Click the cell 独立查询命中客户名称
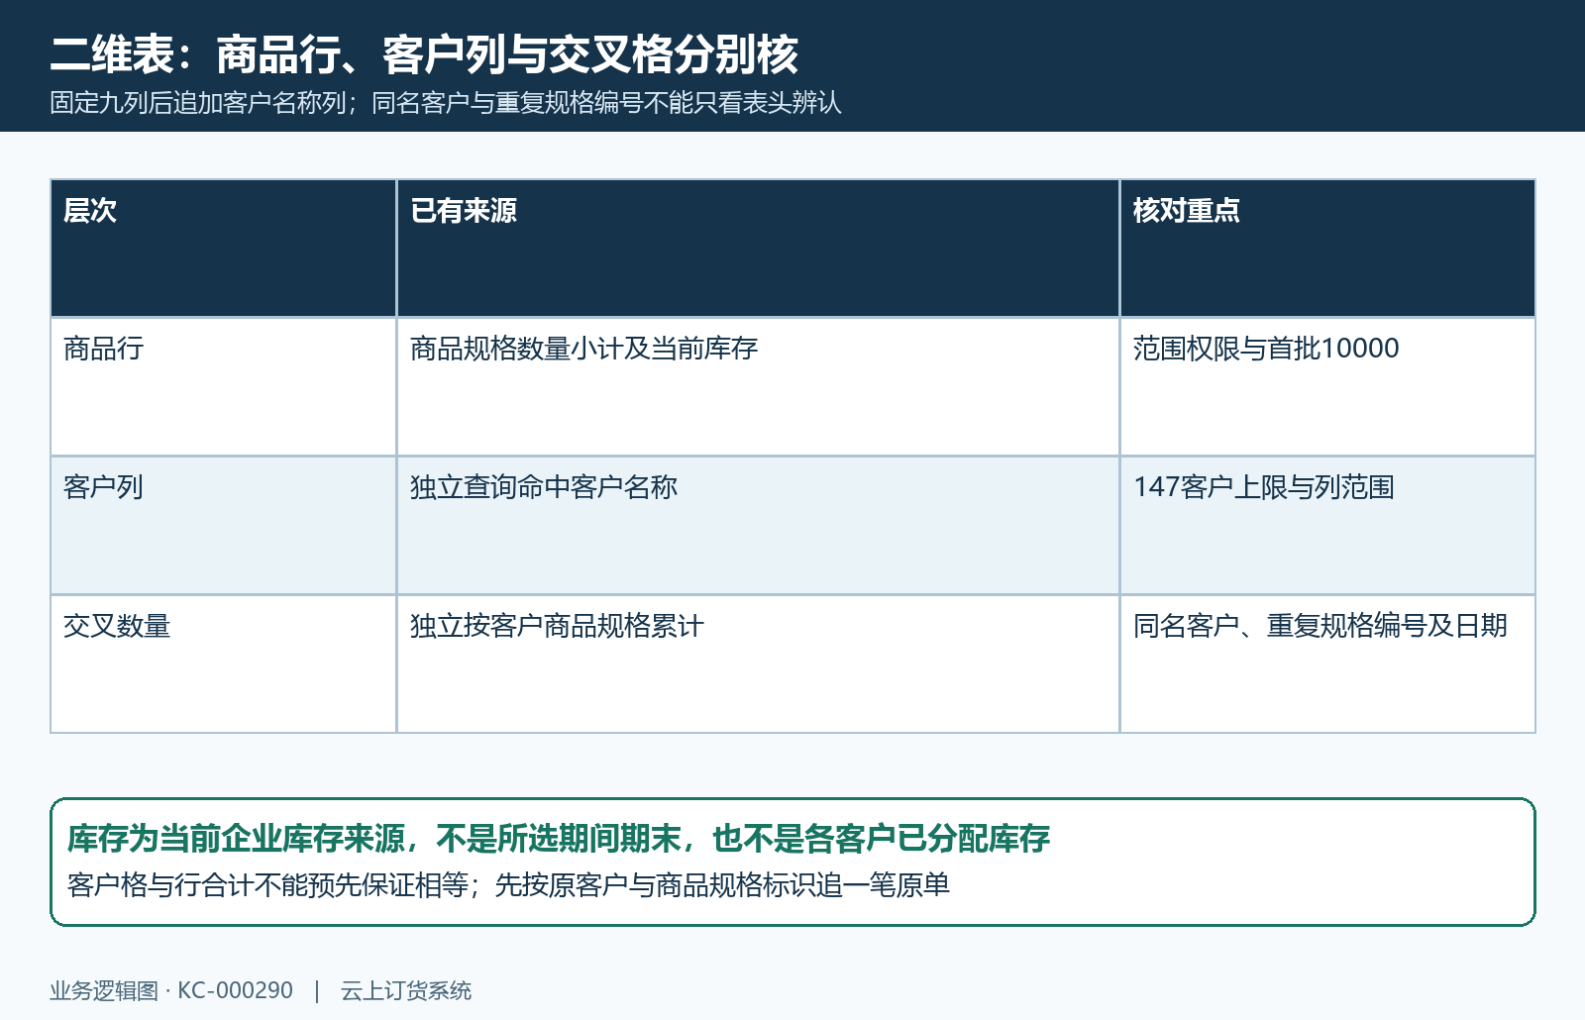Screen dimensions: 1585x1020 coord(758,525)
